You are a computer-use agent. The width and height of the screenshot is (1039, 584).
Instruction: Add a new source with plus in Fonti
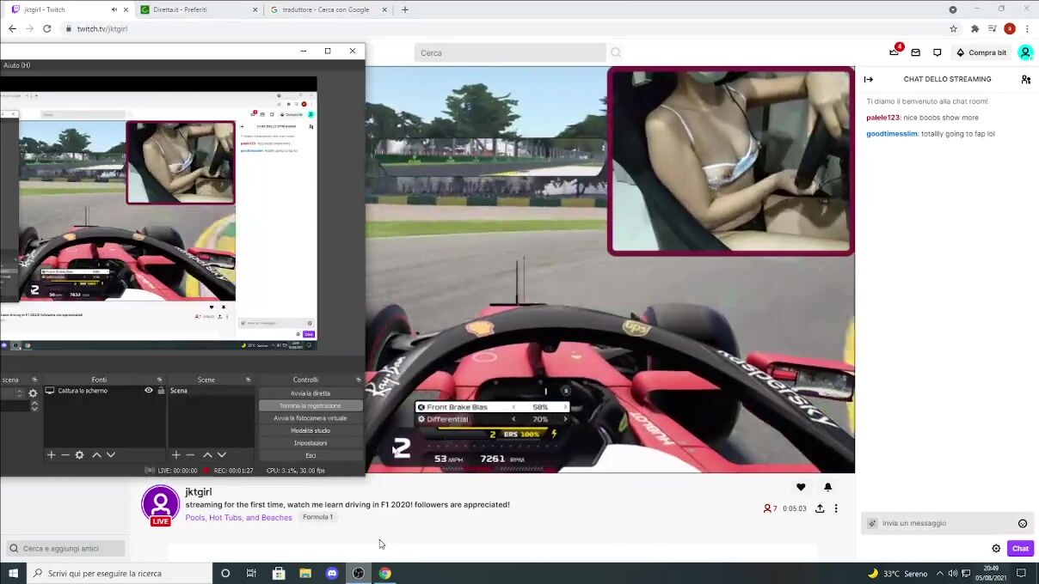51,455
